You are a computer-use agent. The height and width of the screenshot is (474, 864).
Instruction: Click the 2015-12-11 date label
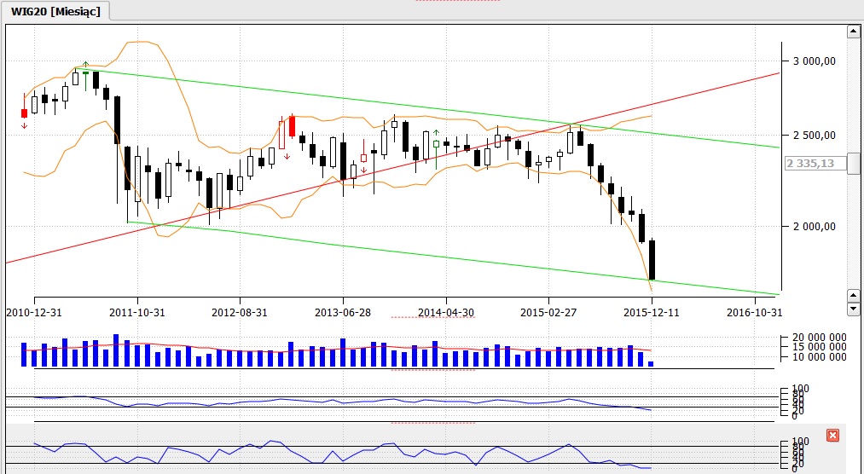pos(652,313)
